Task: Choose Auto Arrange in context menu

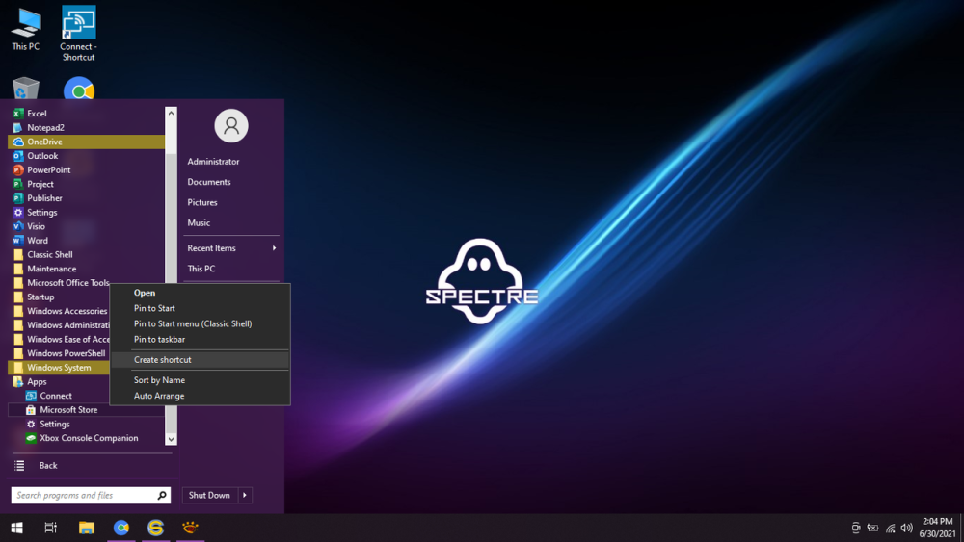Action: click(x=200, y=396)
